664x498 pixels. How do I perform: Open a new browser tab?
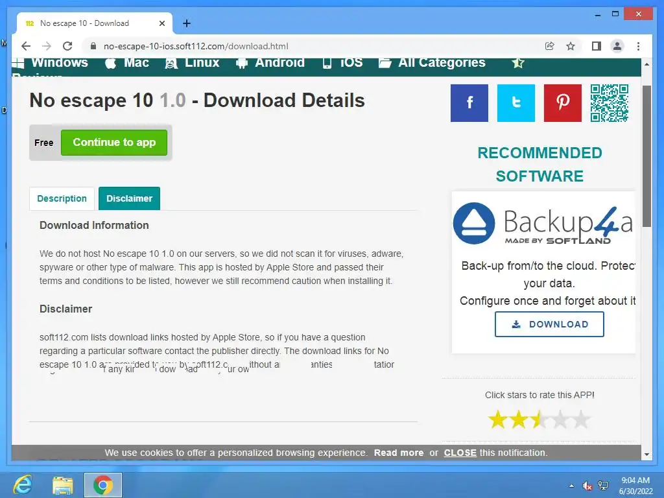click(x=186, y=23)
